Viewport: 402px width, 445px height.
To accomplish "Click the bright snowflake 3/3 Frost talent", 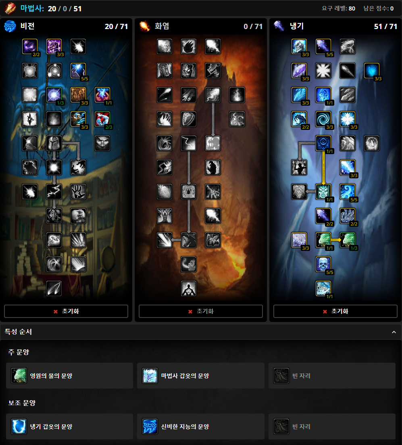I will click(348, 119).
